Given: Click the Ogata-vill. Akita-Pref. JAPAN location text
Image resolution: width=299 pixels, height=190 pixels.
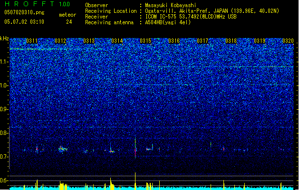Looking at the screenshot, I should [212, 11].
